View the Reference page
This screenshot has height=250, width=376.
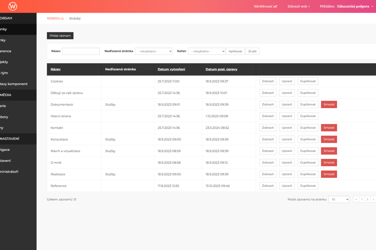pyautogui.click(x=268, y=186)
